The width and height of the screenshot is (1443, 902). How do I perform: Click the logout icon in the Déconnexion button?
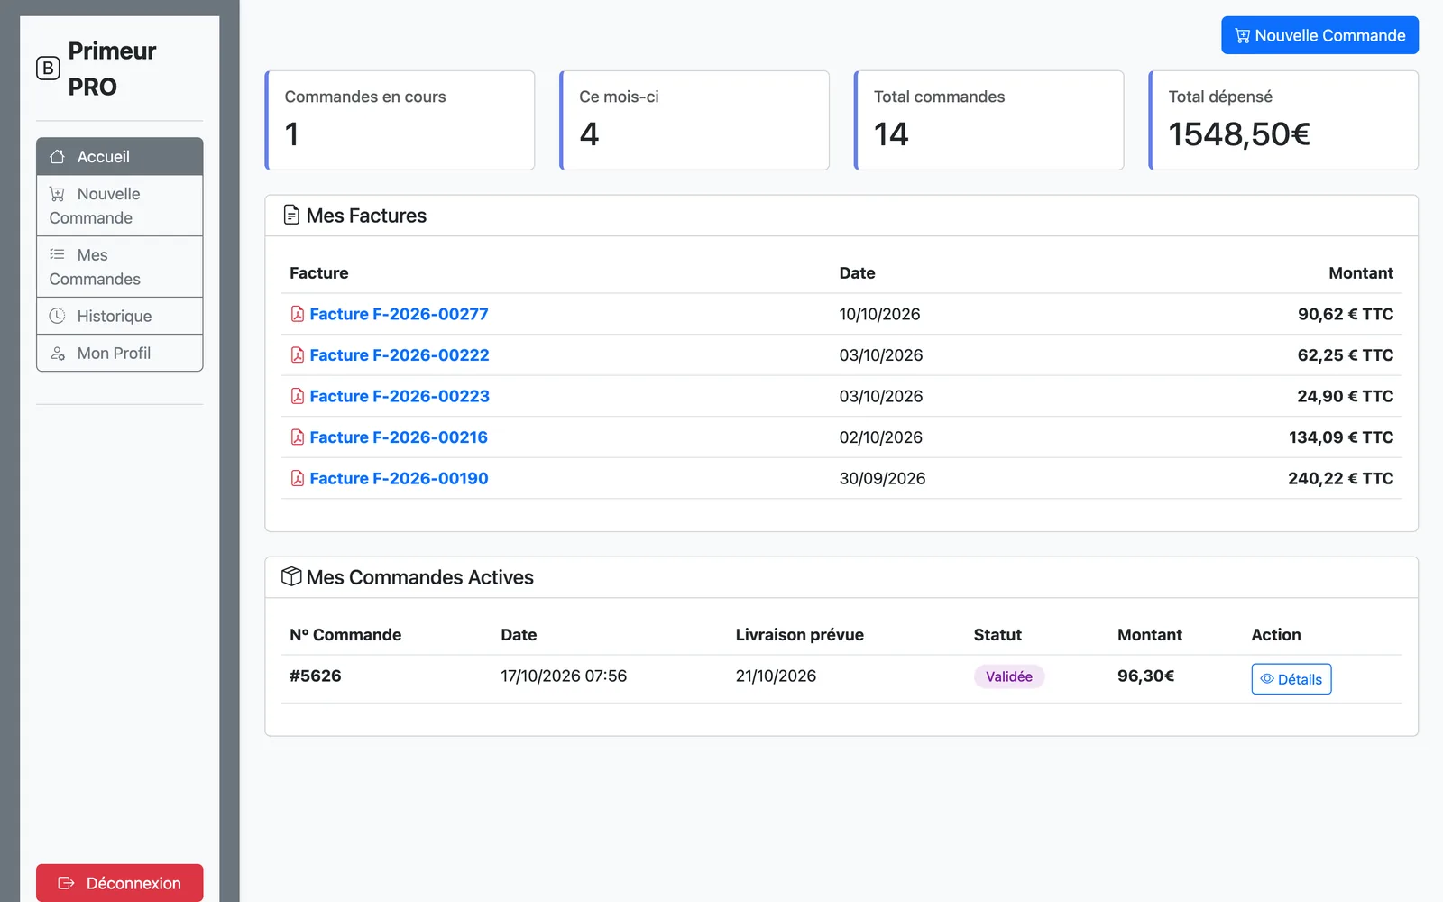[66, 883]
